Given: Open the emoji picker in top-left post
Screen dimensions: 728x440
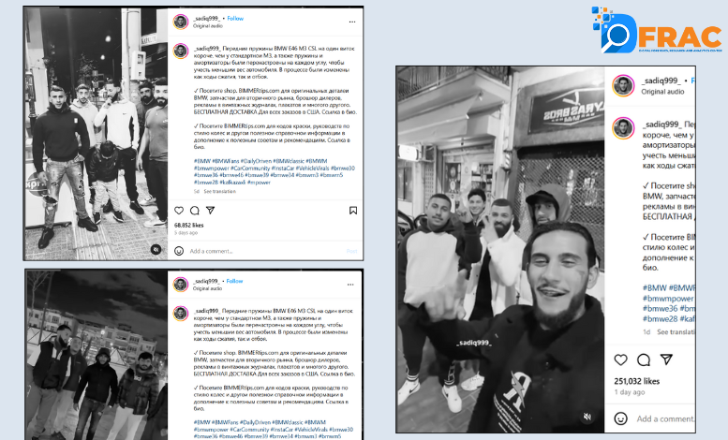Looking at the screenshot, I should click(x=179, y=251).
